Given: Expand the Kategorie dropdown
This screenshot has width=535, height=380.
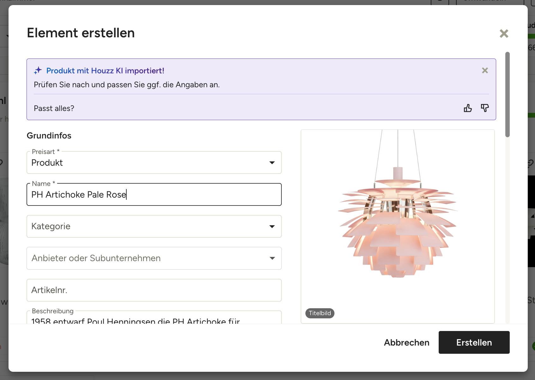Looking at the screenshot, I should coord(154,226).
